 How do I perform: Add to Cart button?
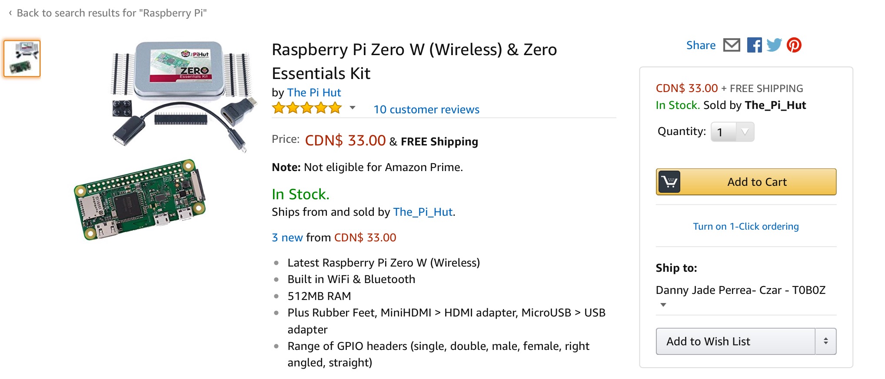point(746,182)
